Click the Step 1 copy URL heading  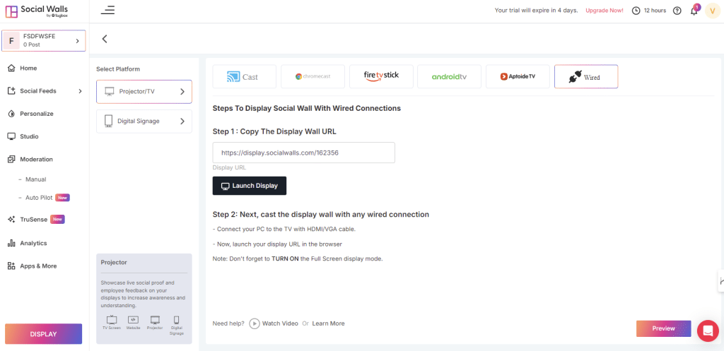[274, 131]
